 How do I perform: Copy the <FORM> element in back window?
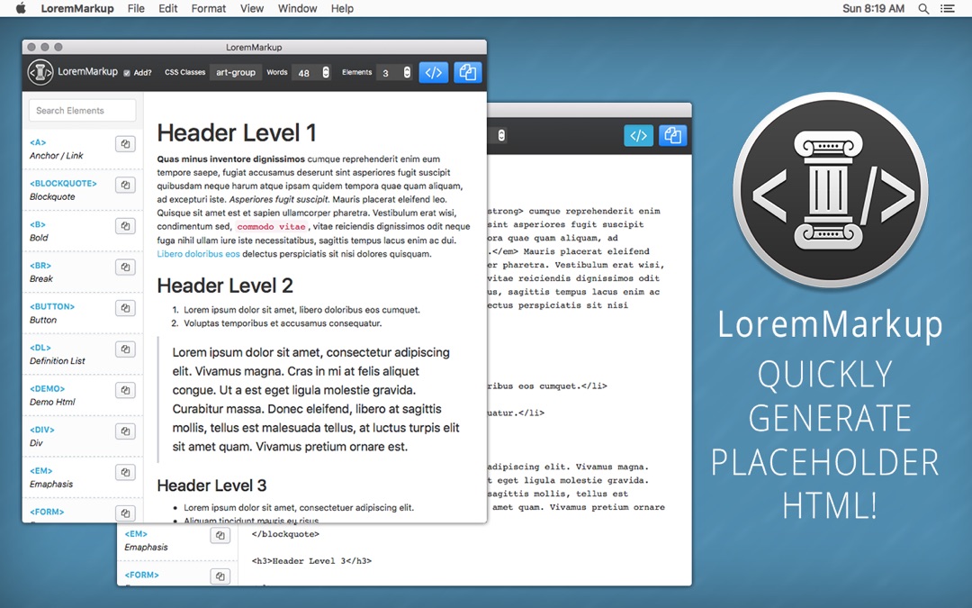[x=220, y=576]
